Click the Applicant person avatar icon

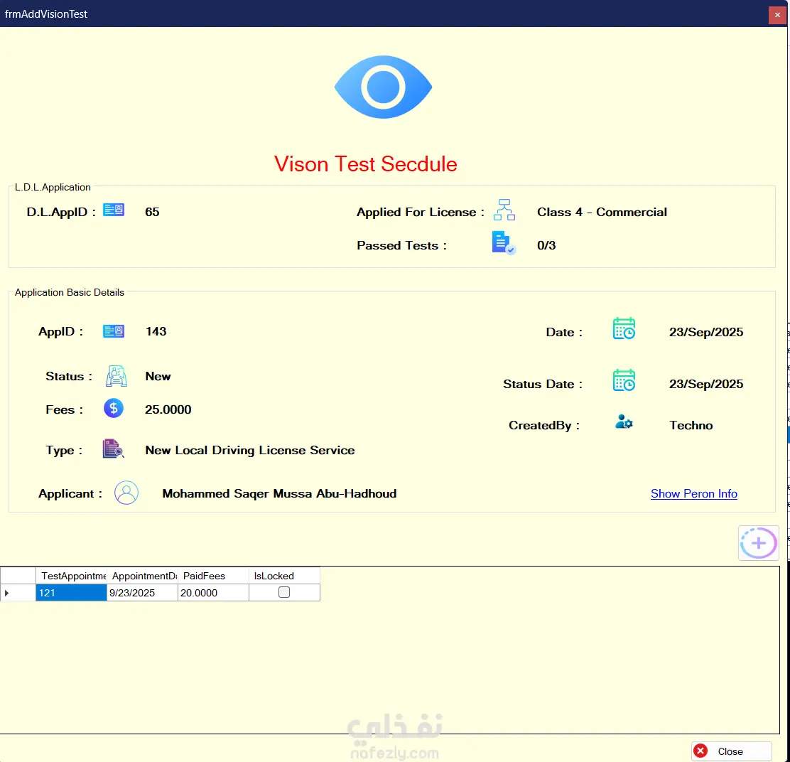[126, 493]
